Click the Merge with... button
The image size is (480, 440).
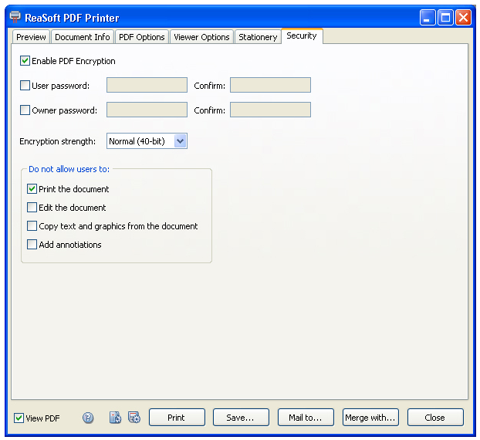coord(370,418)
